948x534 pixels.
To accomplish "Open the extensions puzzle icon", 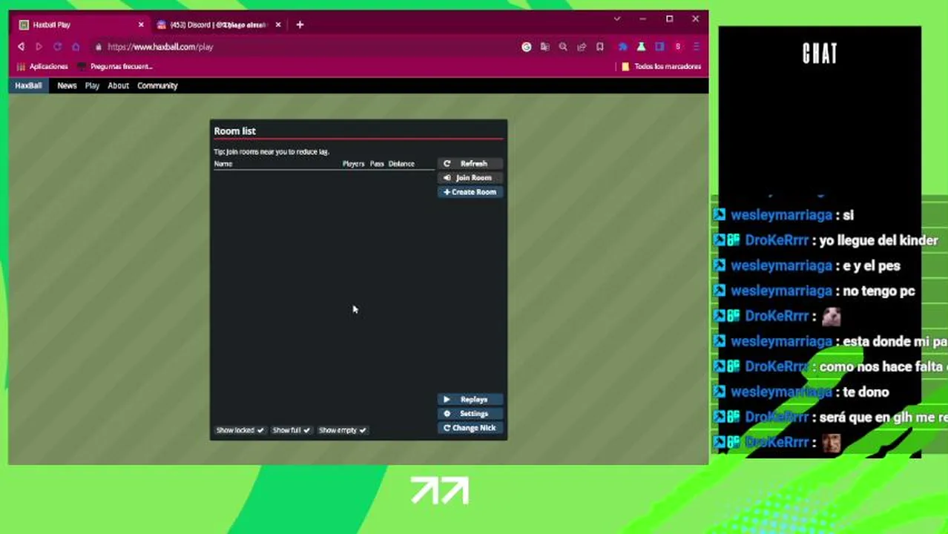I will (x=623, y=47).
